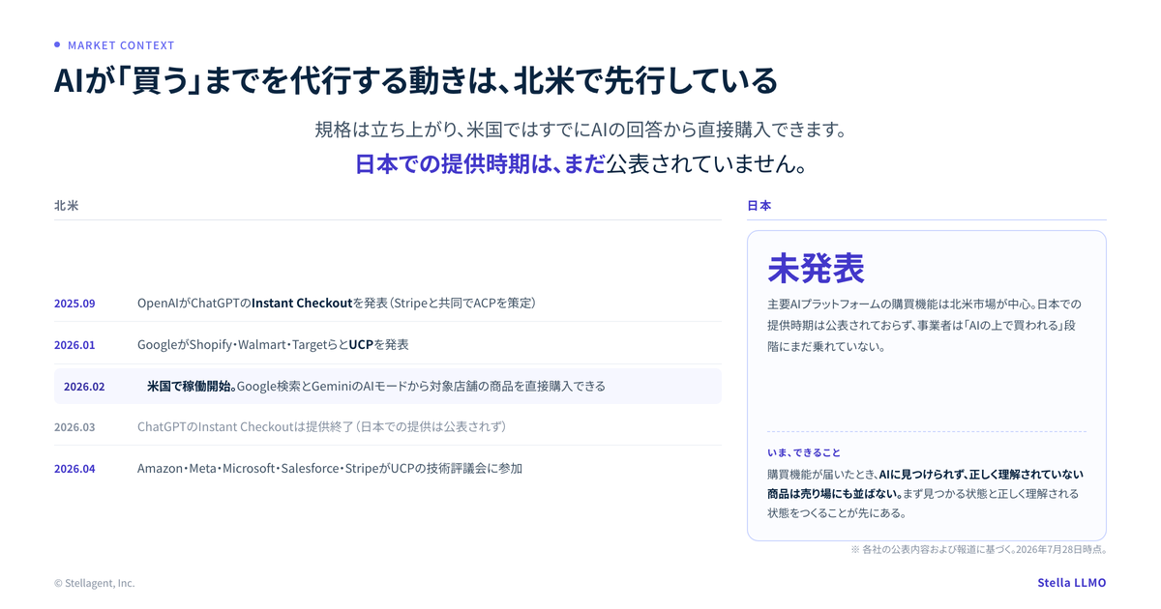
Task: Select the date 2026.03
Action: tap(74, 427)
